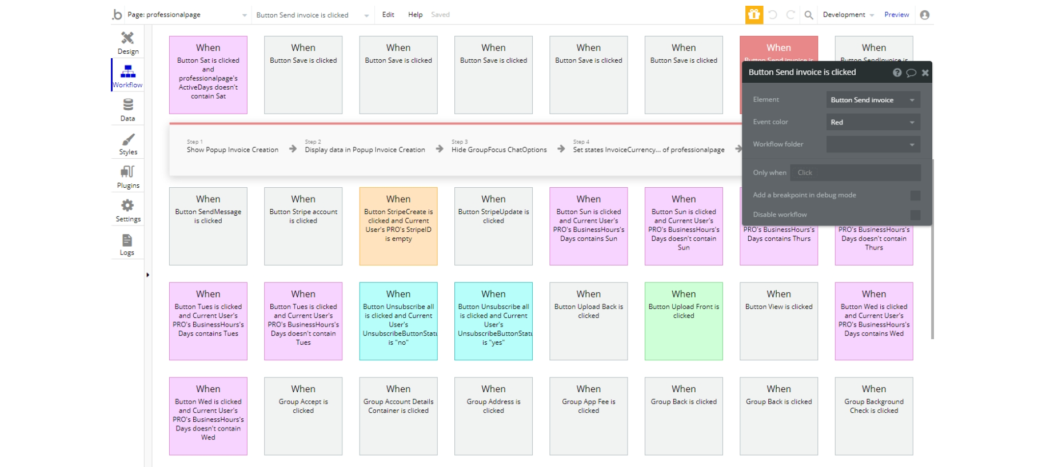Click the undo arrow icon
This screenshot has height=467, width=1046.
[x=773, y=15]
